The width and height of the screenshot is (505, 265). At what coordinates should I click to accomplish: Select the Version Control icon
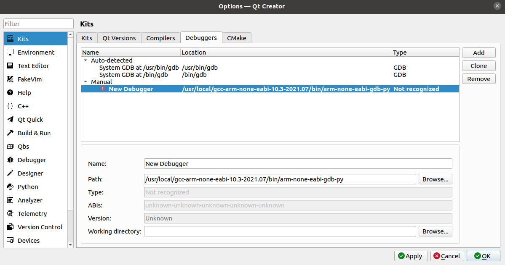click(x=10, y=227)
